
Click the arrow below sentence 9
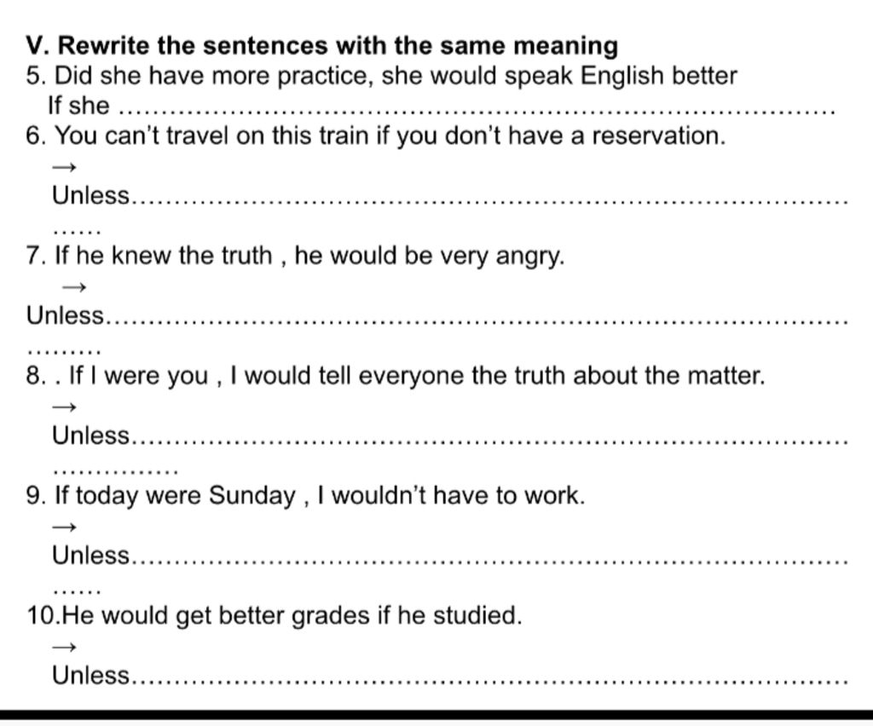pos(64,527)
